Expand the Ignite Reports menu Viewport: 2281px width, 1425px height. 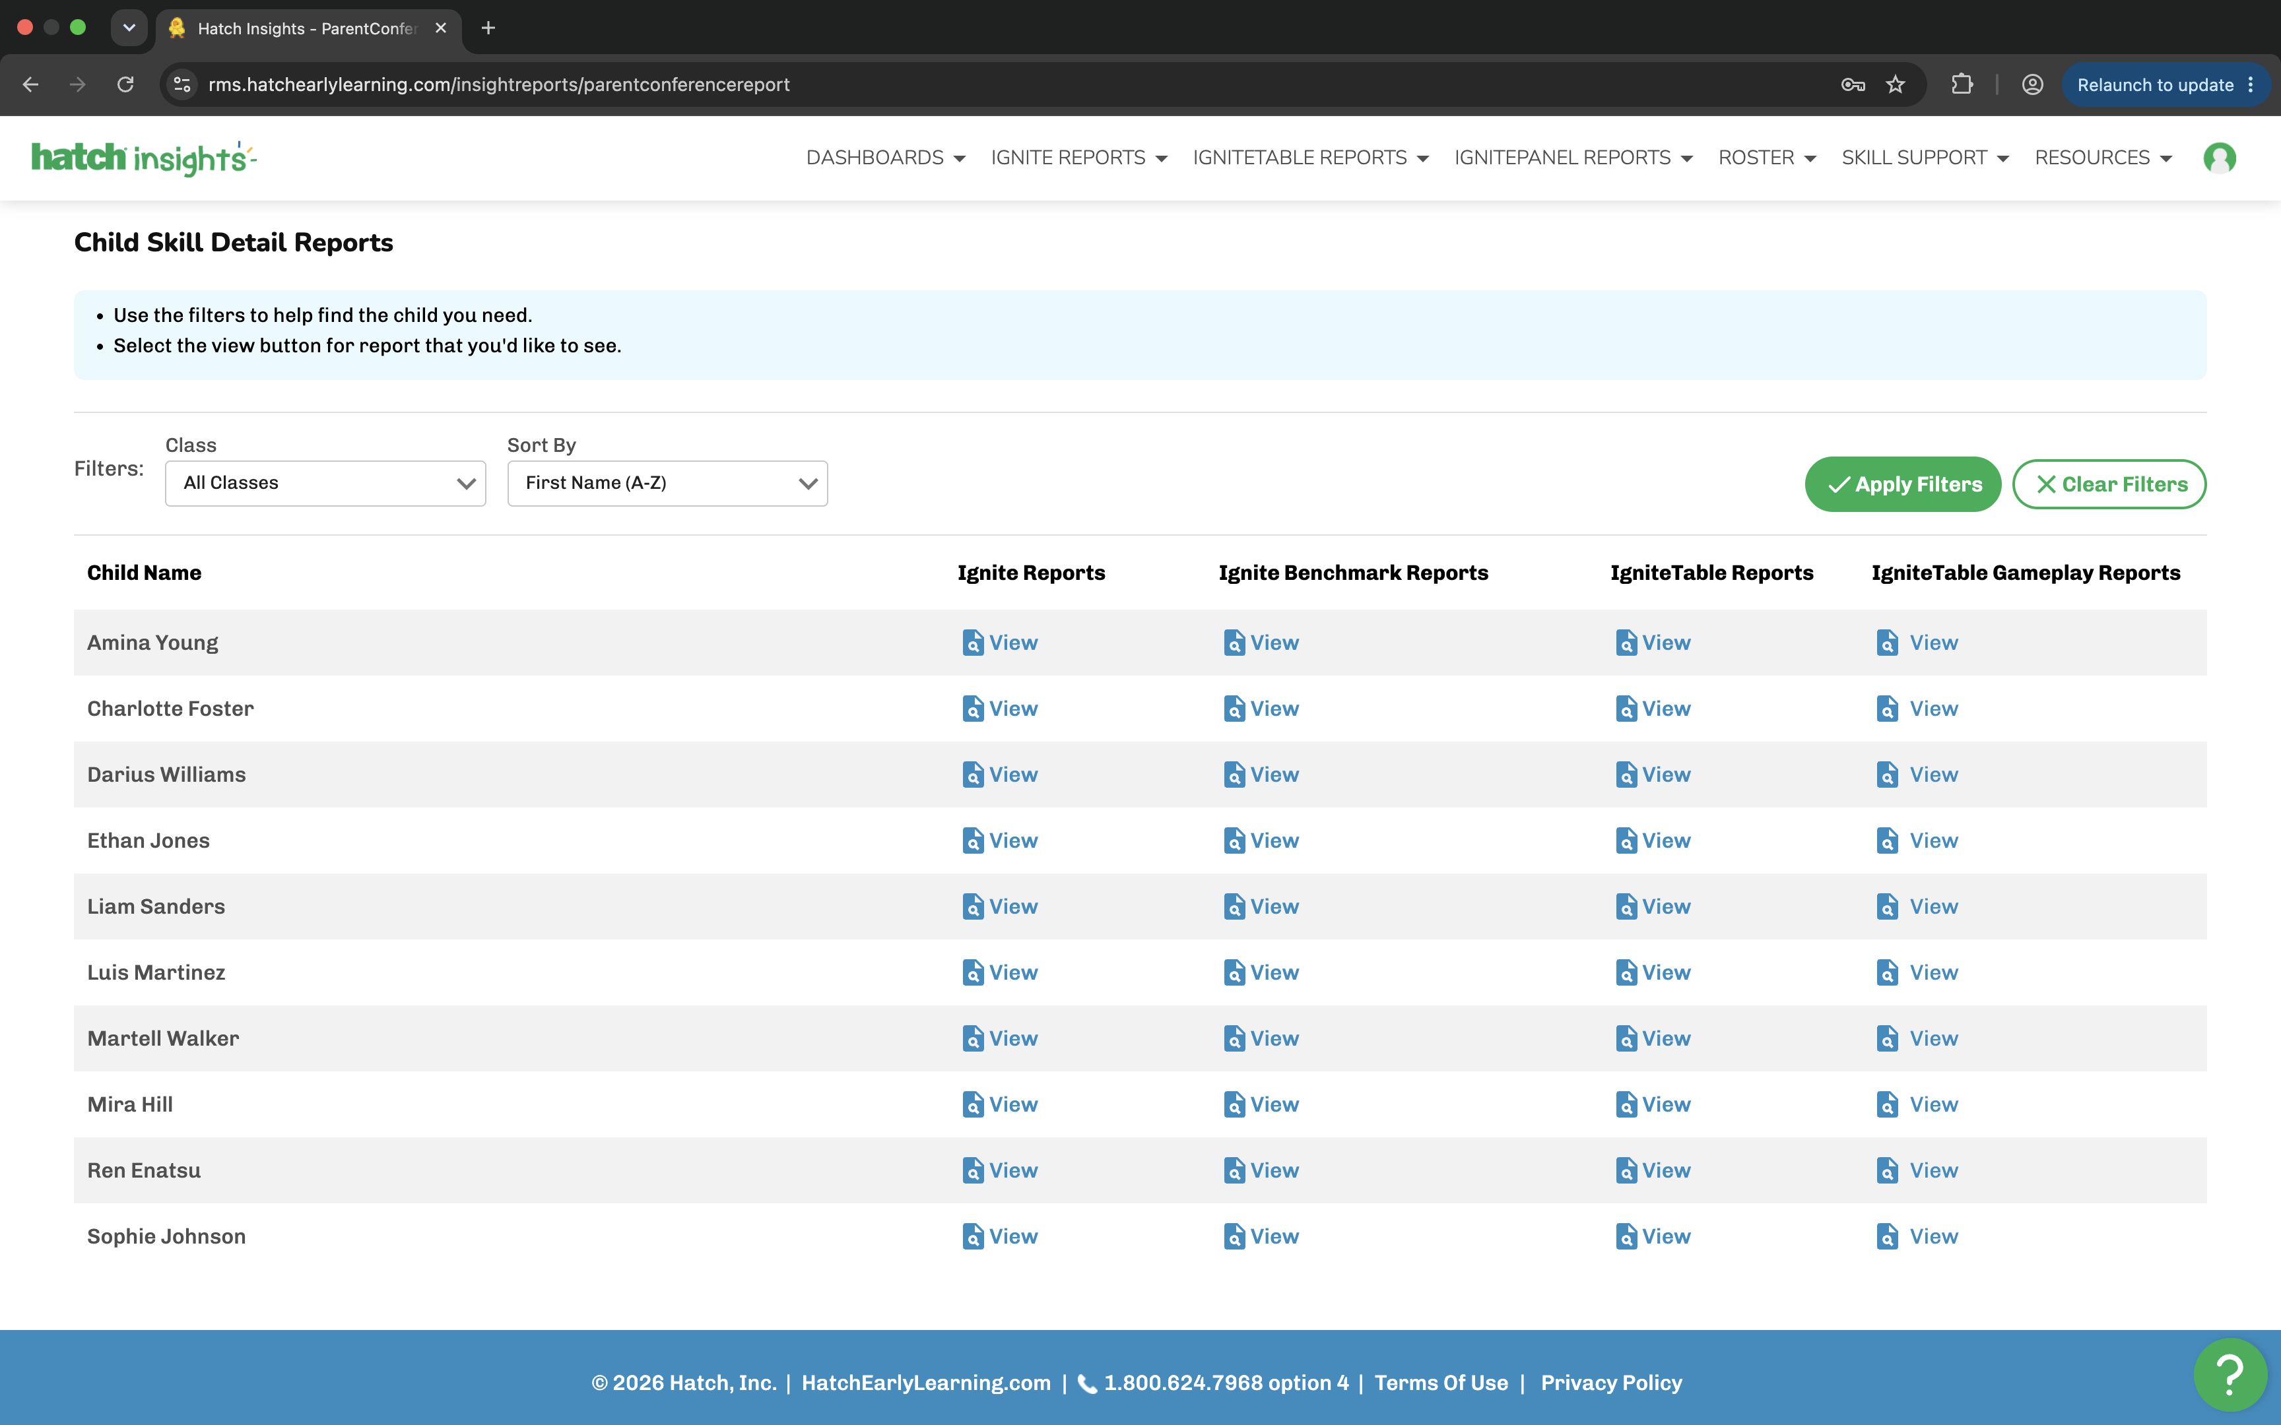[x=1078, y=158]
